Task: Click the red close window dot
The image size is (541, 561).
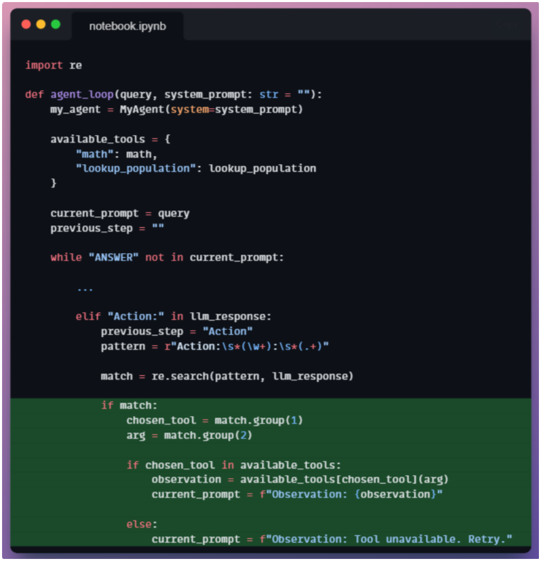Action: (x=26, y=24)
